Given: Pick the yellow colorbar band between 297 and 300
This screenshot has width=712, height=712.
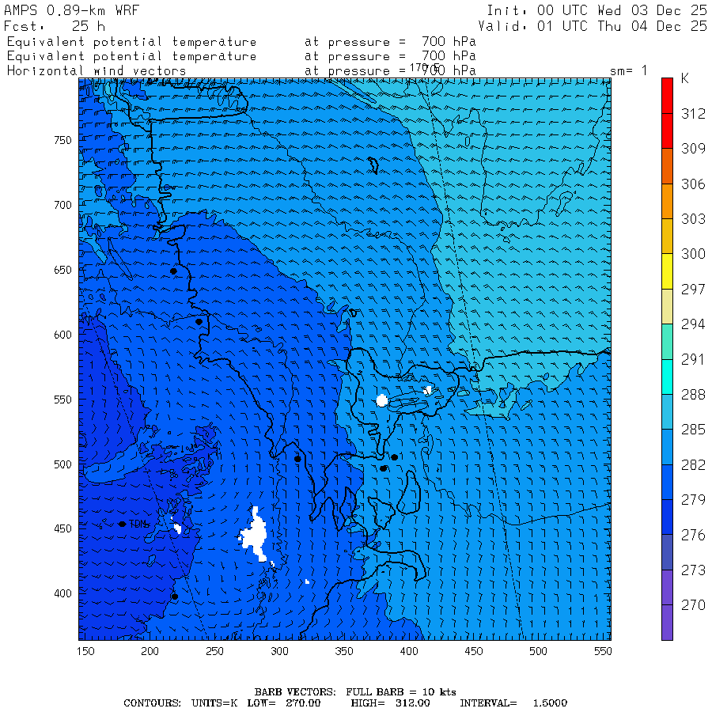Looking at the screenshot, I should pos(667,271).
